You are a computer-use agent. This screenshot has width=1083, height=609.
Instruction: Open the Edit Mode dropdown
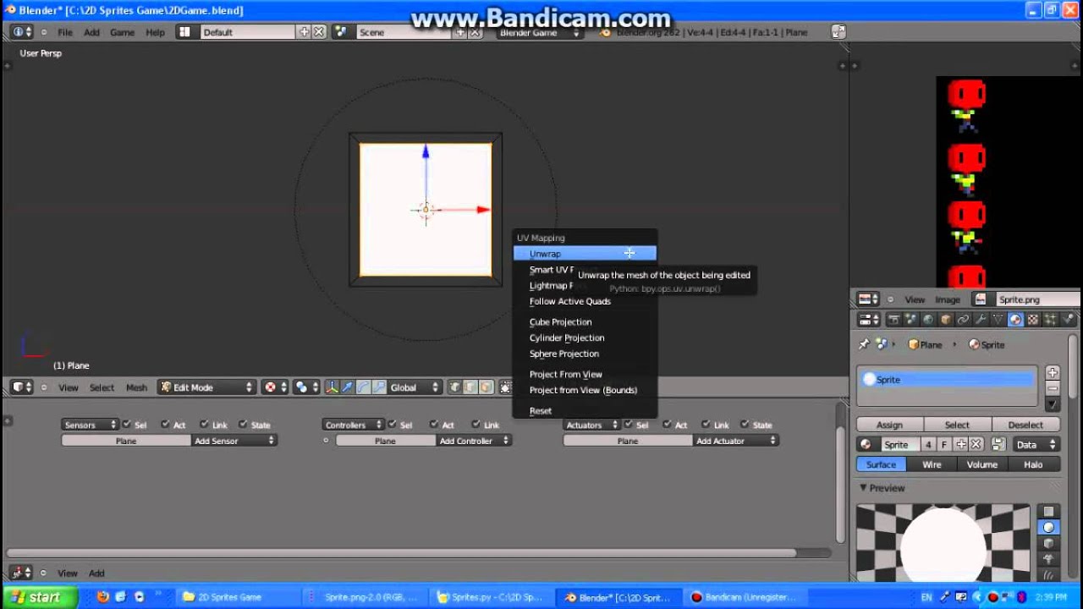[206, 387]
